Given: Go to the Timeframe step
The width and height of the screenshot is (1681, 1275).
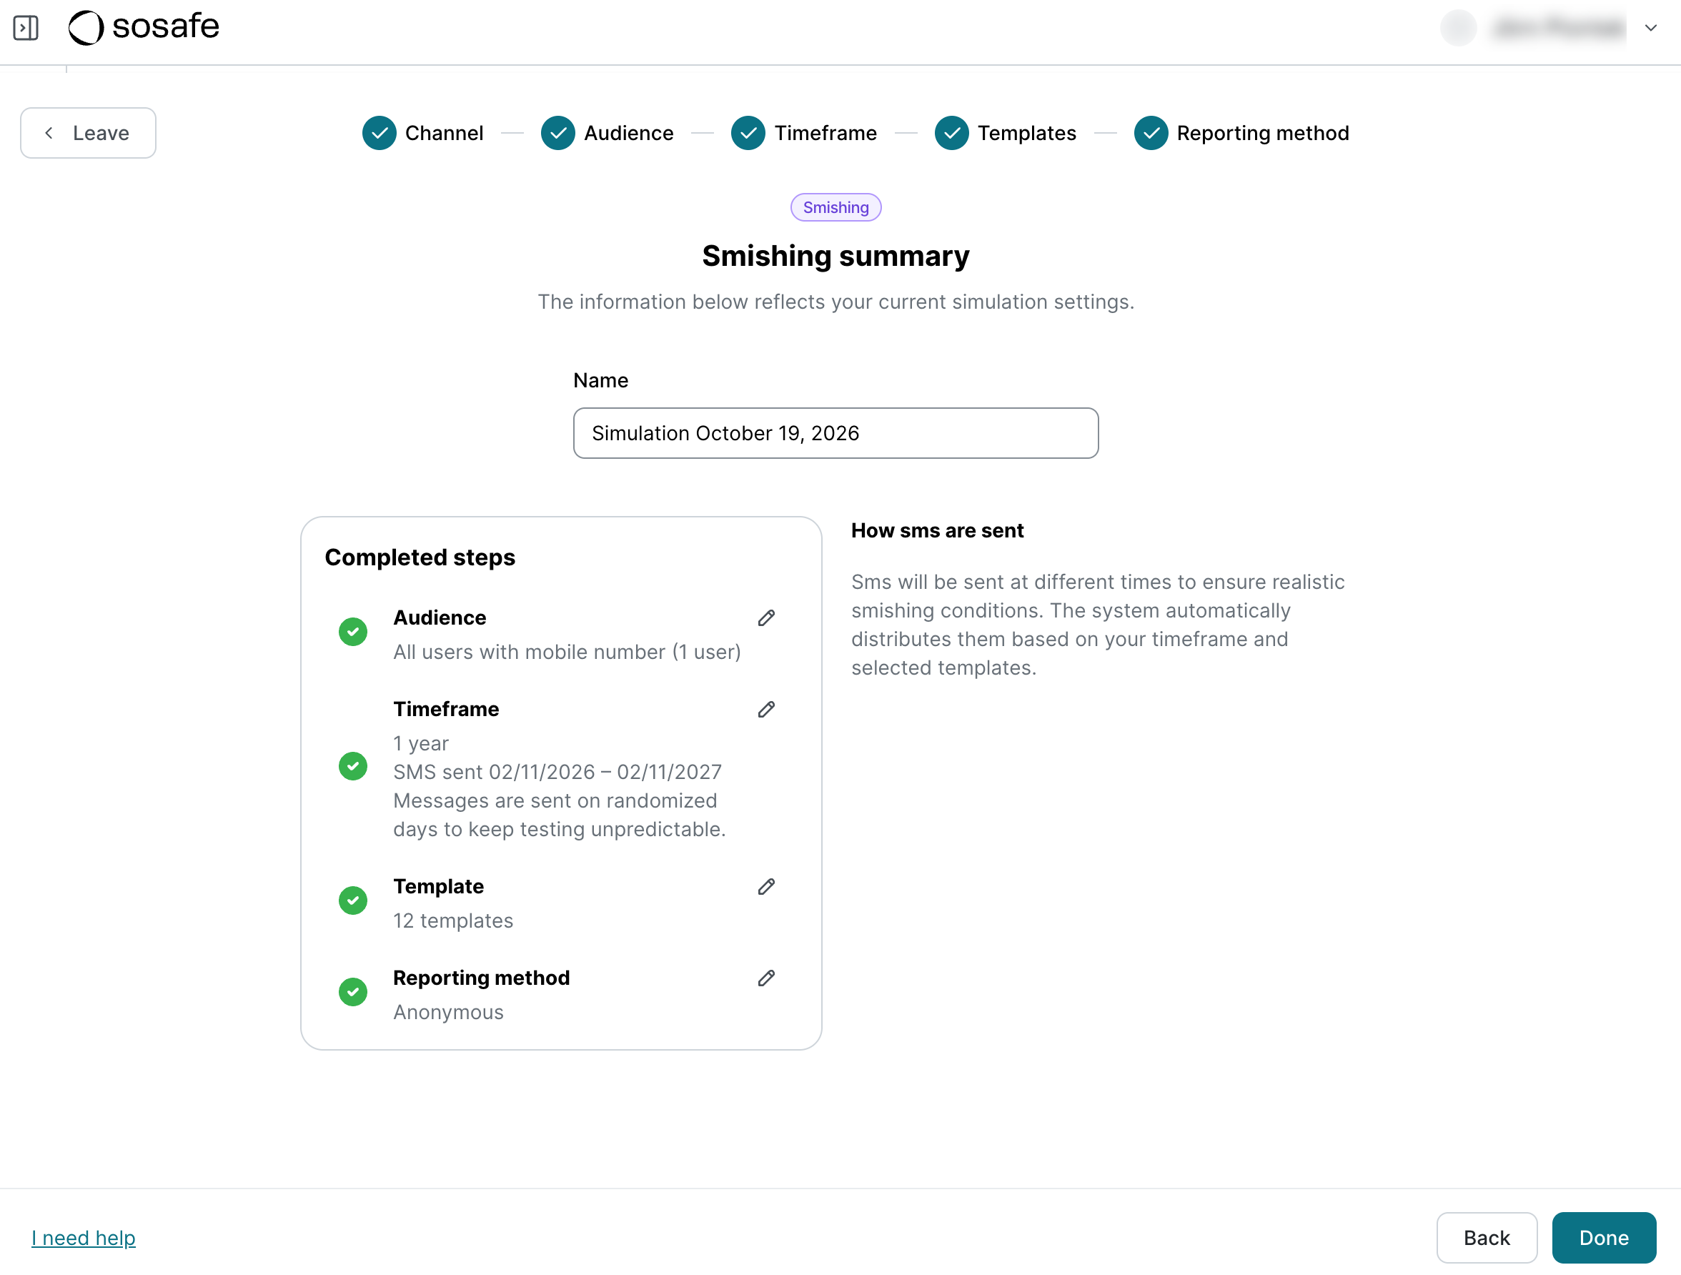Looking at the screenshot, I should pos(804,133).
